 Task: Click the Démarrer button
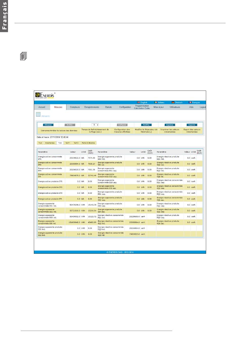(48, 125)
